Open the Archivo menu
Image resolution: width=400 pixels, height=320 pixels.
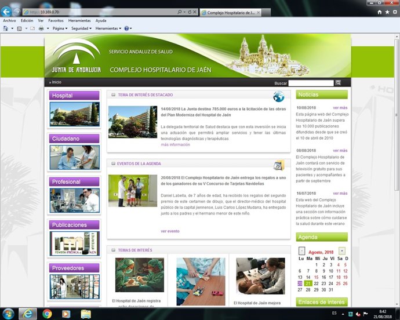[9, 21]
